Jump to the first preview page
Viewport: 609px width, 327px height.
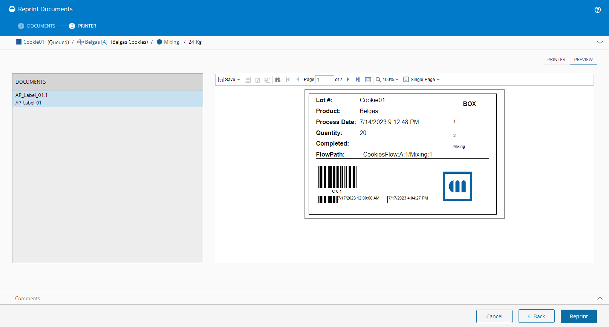click(288, 80)
